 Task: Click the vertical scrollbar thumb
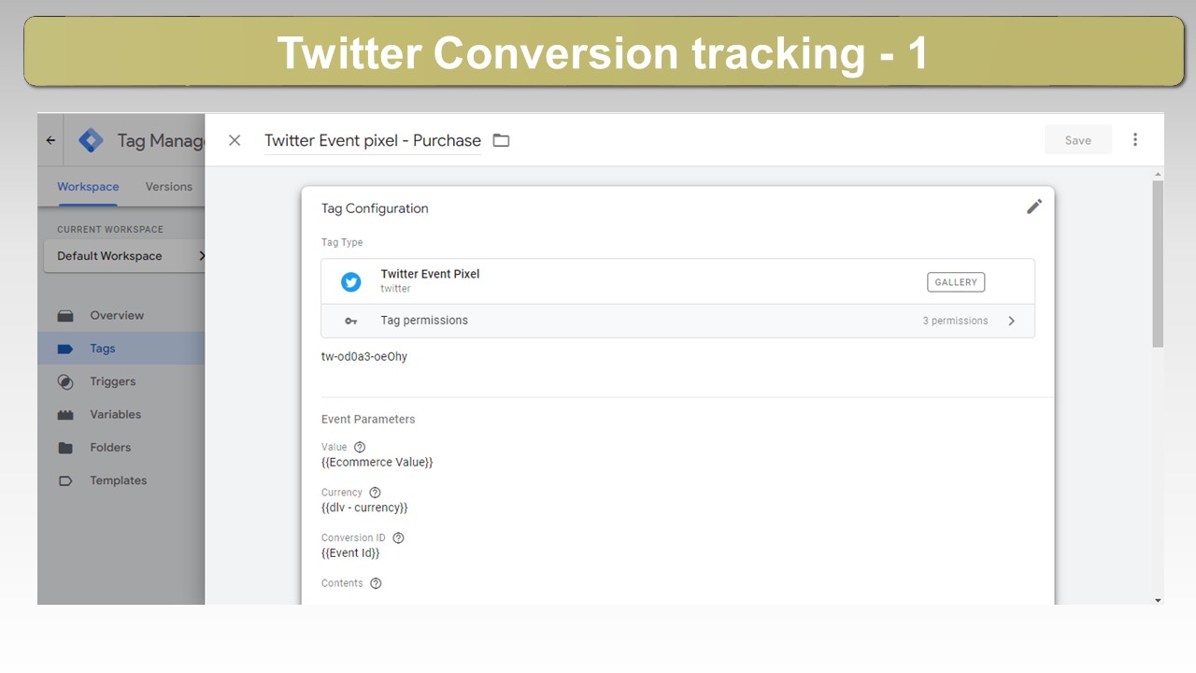1159,264
